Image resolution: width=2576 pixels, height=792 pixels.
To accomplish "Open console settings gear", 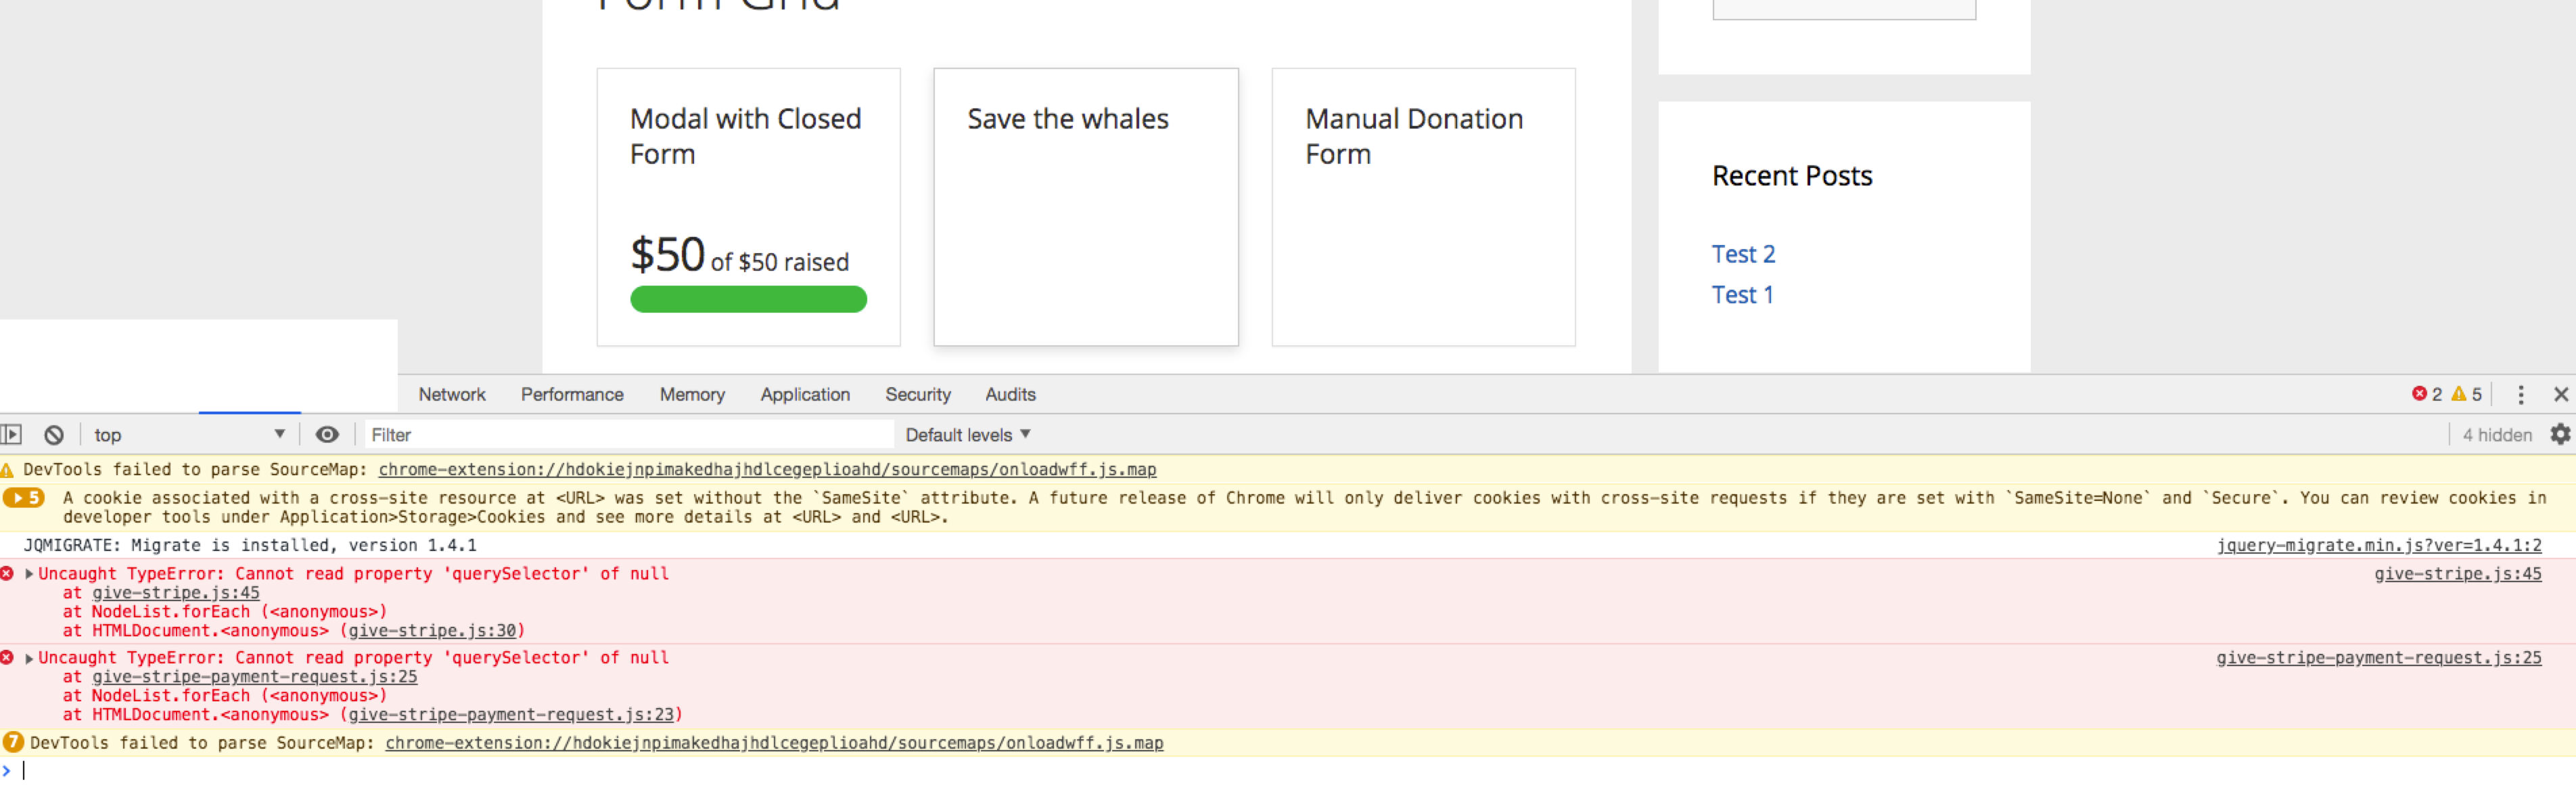I will coord(2560,435).
